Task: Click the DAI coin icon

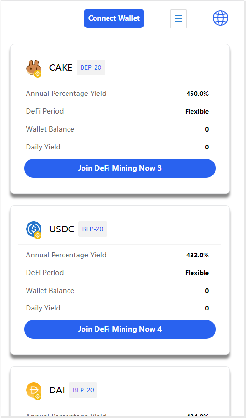Action: (34, 391)
